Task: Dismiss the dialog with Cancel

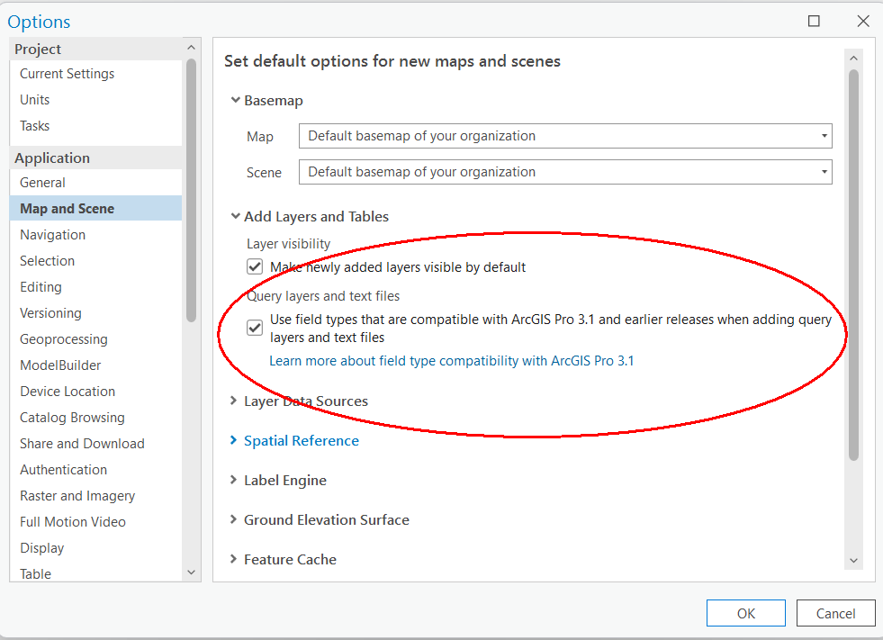Action: pyautogui.click(x=835, y=612)
